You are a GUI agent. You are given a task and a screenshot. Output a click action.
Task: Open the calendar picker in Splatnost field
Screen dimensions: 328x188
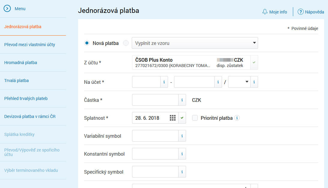[173, 118]
